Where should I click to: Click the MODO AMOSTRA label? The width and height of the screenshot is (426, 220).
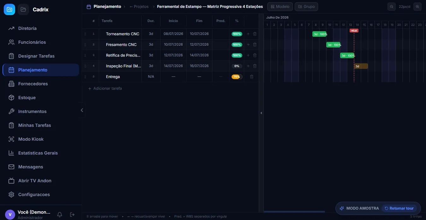[363, 208]
